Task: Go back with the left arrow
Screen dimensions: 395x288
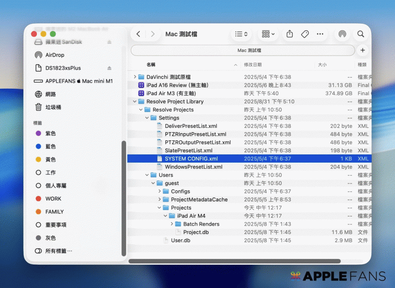Action: point(138,34)
